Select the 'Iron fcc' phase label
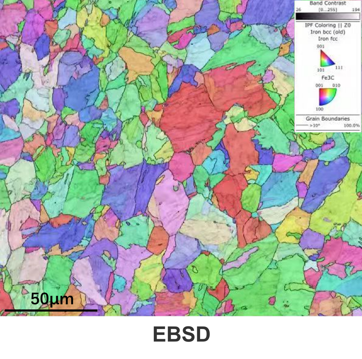 [x=327, y=39]
